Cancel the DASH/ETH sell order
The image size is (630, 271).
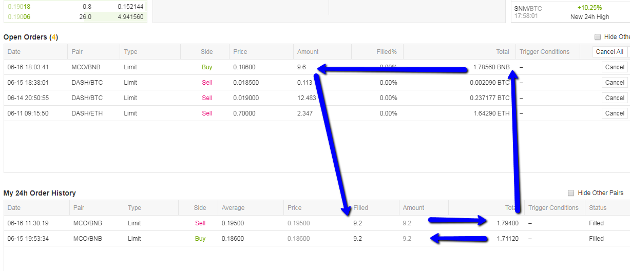point(614,113)
